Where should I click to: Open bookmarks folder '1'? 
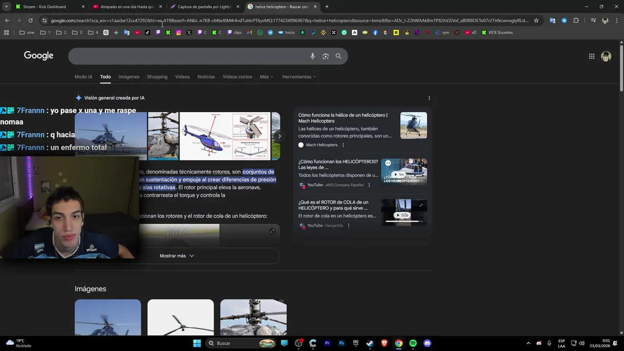tap(45, 33)
